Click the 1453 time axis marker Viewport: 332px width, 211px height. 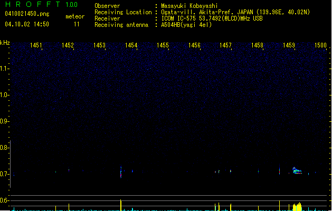[x=99, y=45]
